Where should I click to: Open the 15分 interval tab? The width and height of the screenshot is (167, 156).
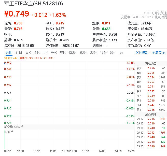coord(103,52)
